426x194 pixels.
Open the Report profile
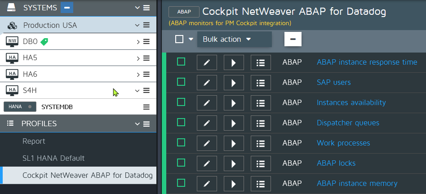(x=34, y=141)
